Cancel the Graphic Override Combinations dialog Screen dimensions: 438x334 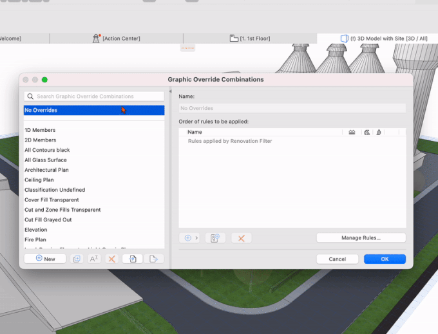337,259
